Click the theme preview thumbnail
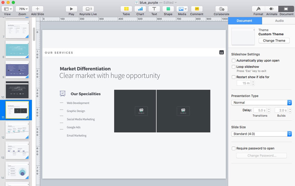 click(x=243, y=36)
